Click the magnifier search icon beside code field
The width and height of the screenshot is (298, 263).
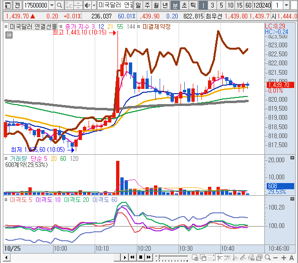click(59, 6)
